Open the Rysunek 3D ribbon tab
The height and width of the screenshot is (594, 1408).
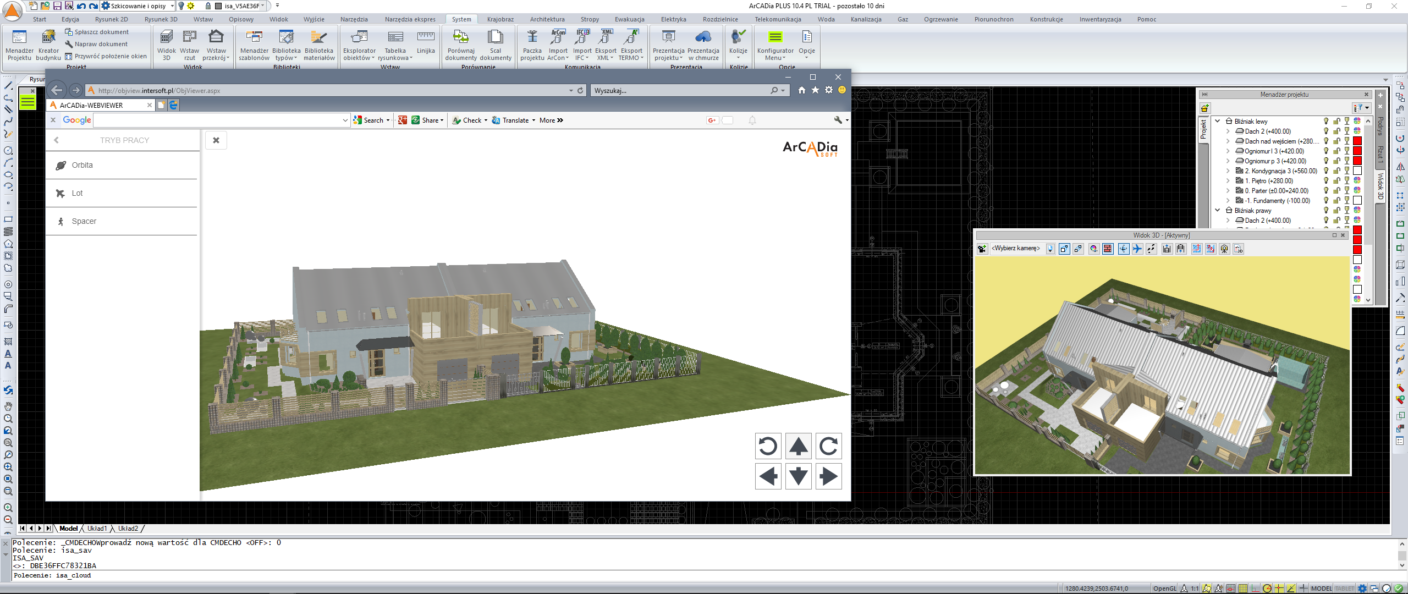[x=161, y=19]
